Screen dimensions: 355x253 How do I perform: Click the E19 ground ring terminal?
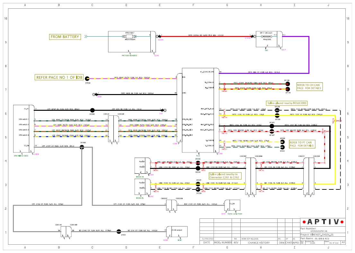pyautogui.click(x=165, y=110)
